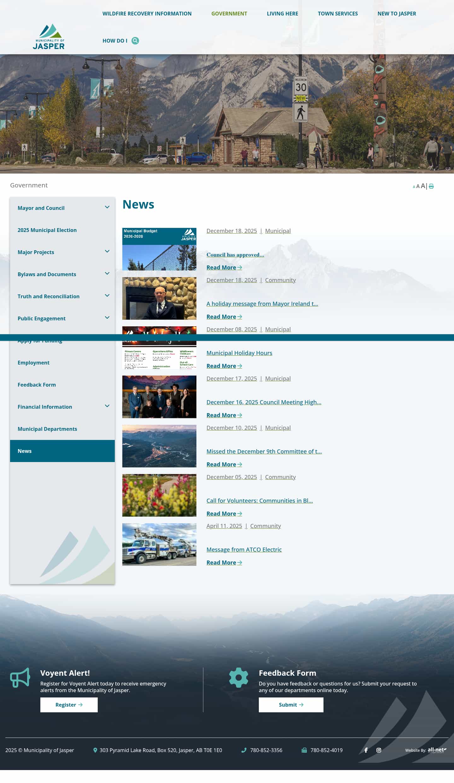
Task: Expand Financial Information submenu
Action: (x=107, y=406)
